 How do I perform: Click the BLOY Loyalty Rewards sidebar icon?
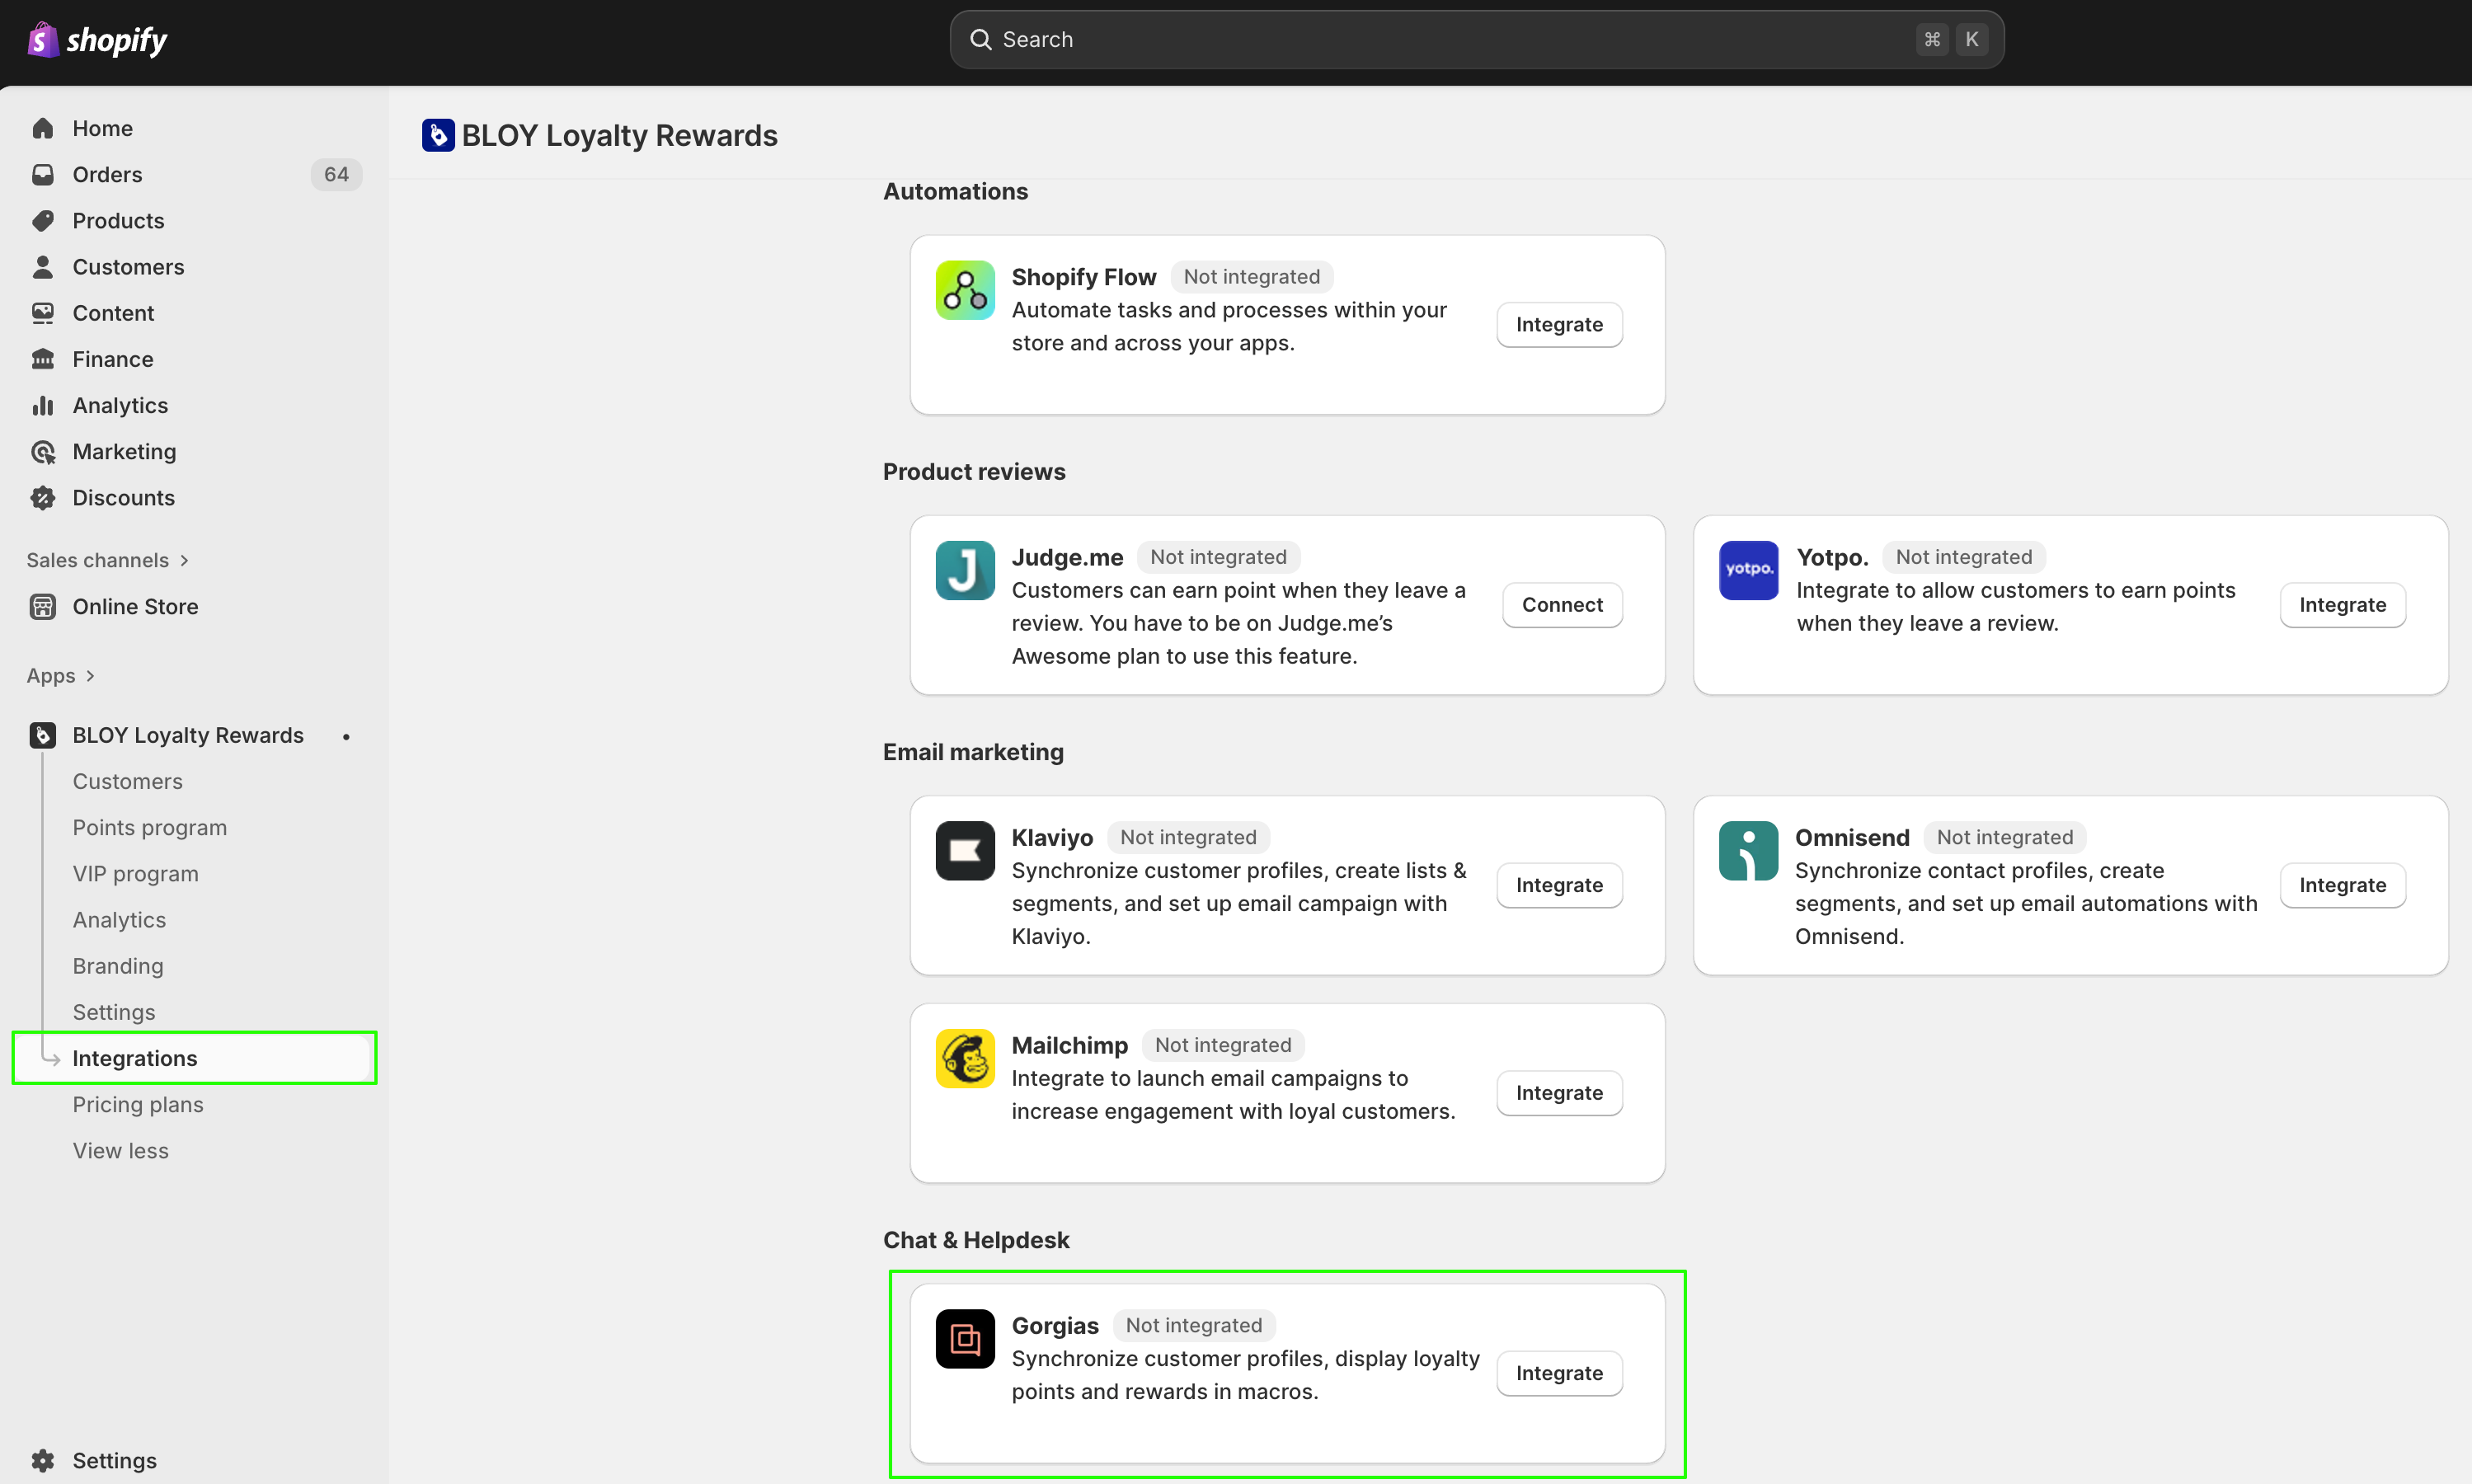click(x=43, y=736)
